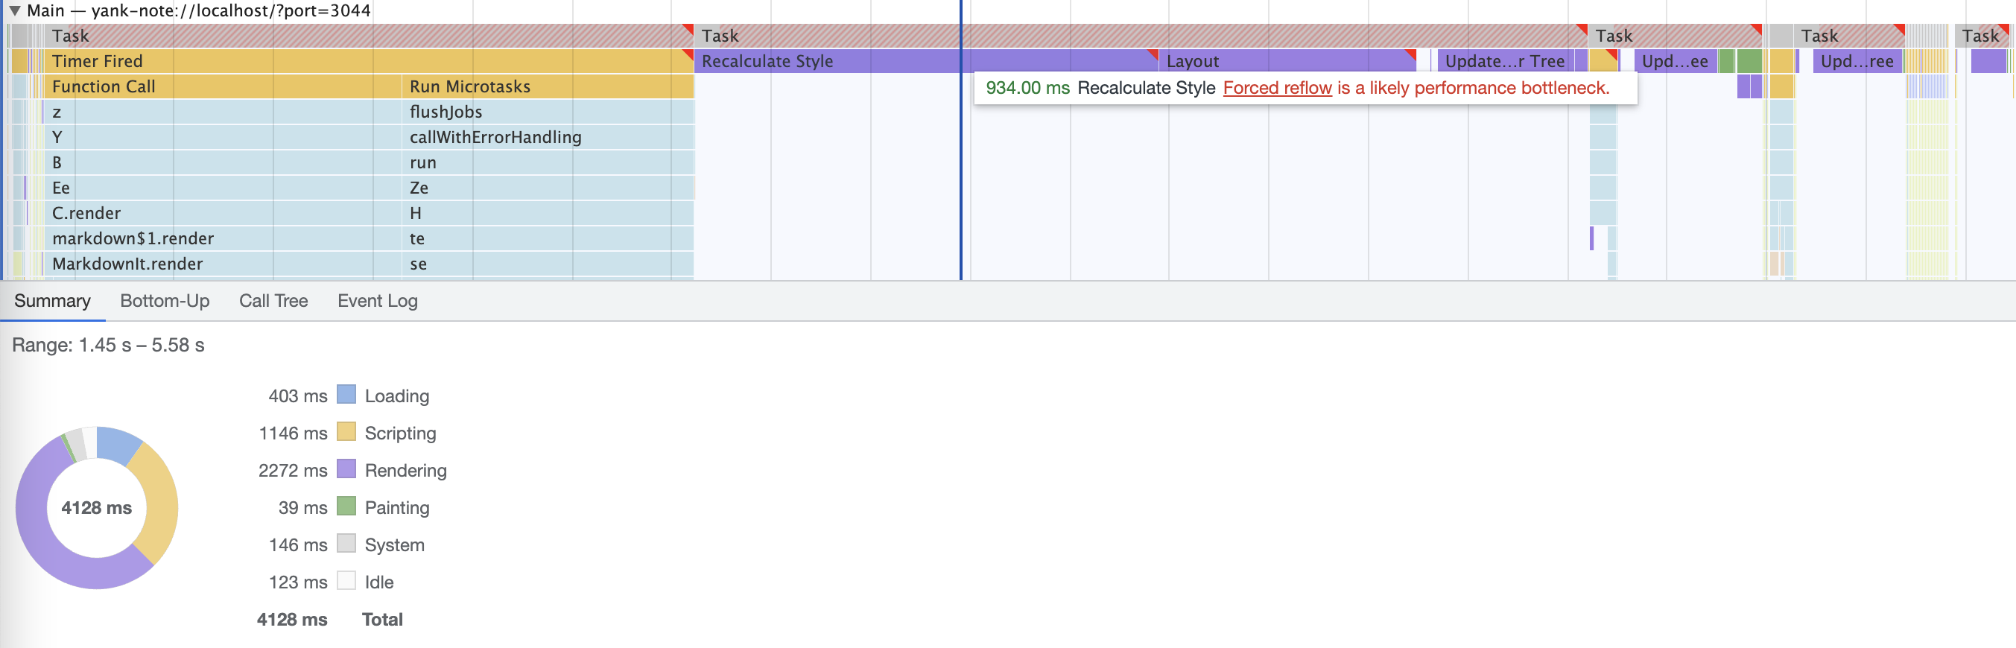Select the Function Call entry

(219, 87)
